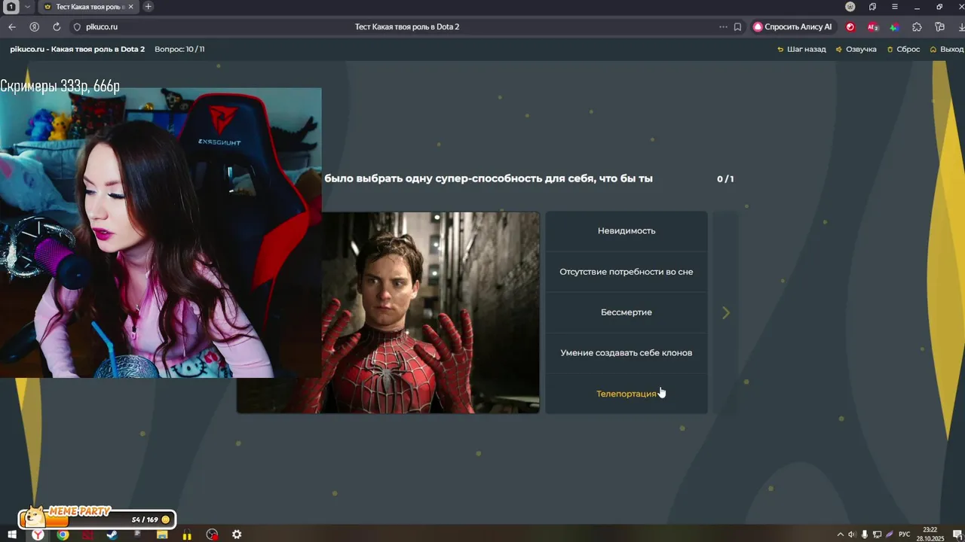Click the red circular extension icon
The height and width of the screenshot is (542, 965).
pos(850,26)
